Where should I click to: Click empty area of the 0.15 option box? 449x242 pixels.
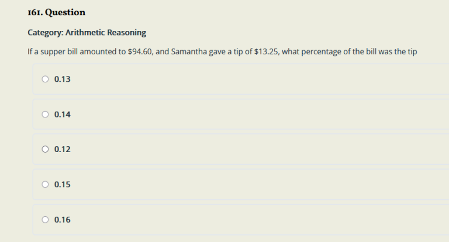pos(263,185)
